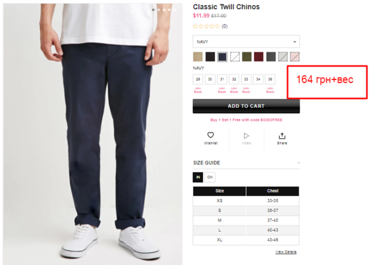The width and height of the screenshot is (370, 265).
Task: Switch size guide to CM units
Action: point(210,177)
